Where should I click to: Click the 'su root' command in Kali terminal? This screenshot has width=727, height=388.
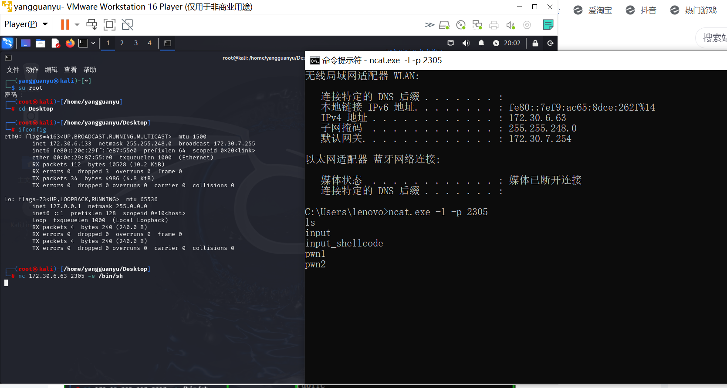(x=30, y=88)
